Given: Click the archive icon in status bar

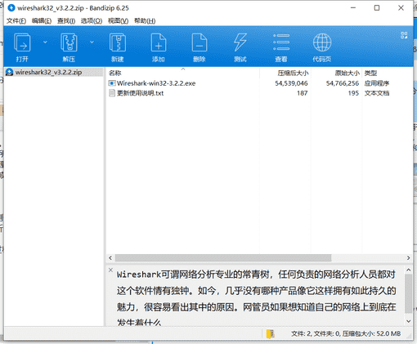Looking at the screenshot, I should (270, 333).
